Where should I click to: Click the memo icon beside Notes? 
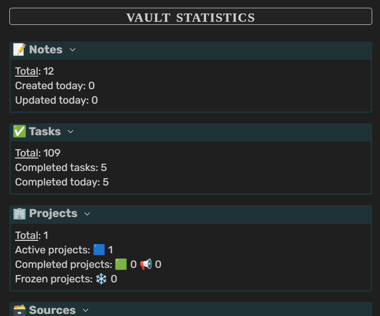19,50
